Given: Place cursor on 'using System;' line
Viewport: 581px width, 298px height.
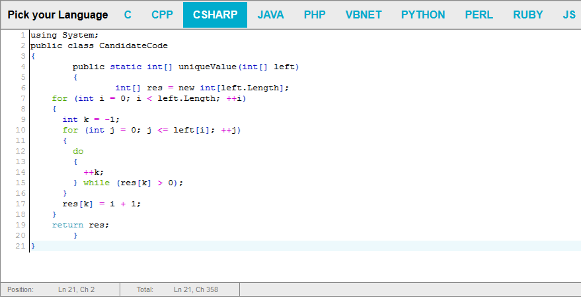Looking at the screenshot, I should 62,35.
